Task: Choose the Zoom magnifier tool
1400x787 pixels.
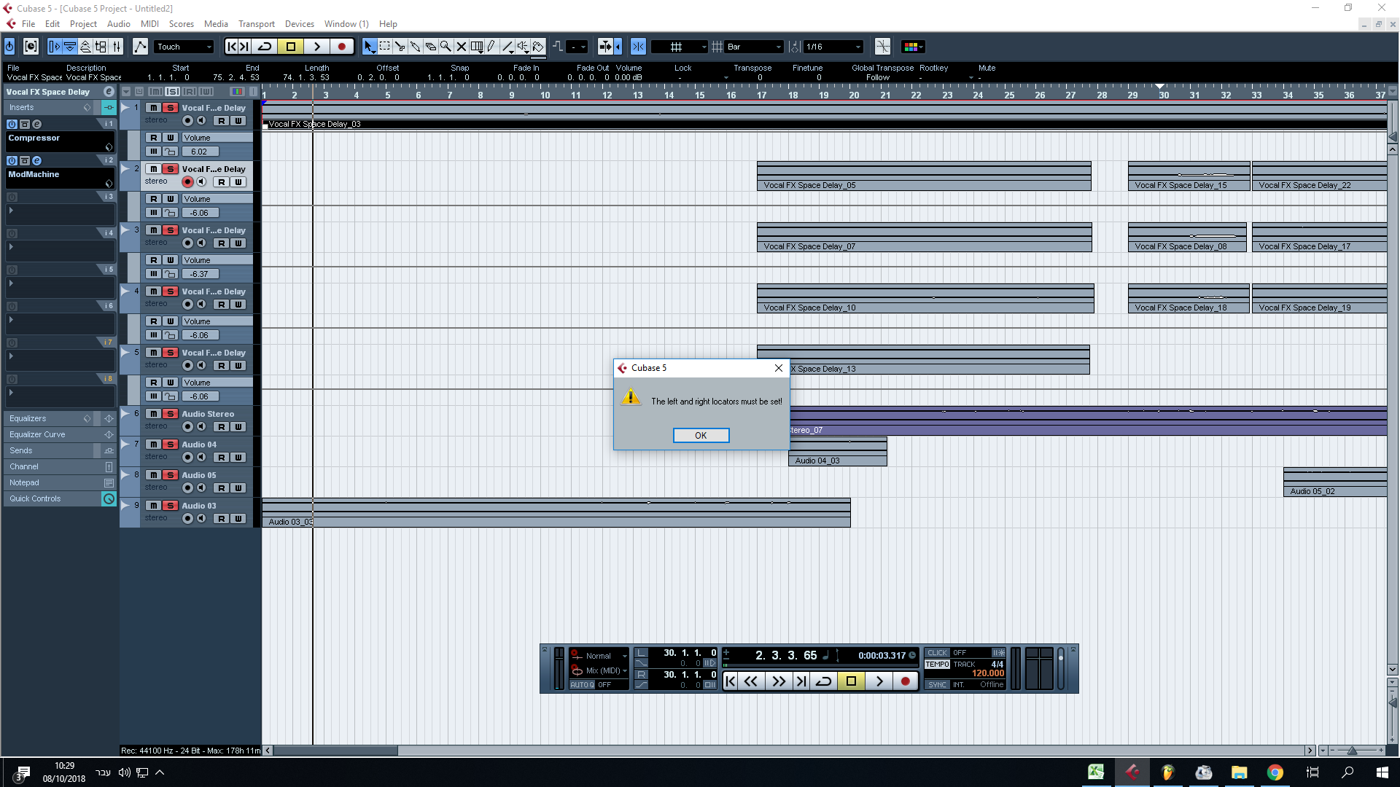Action: [446, 47]
